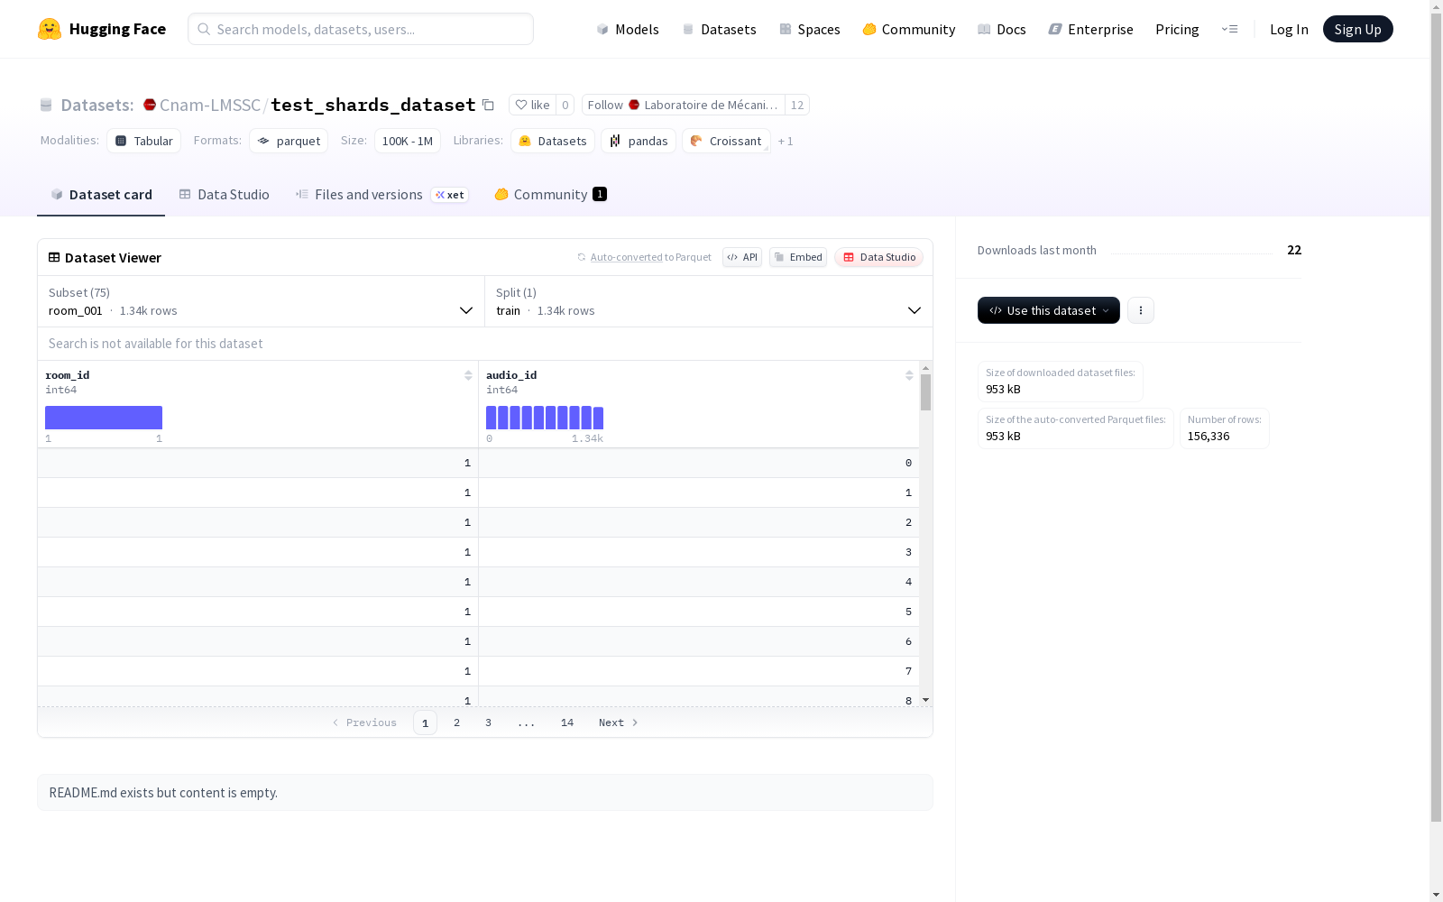Click the follower count 12
This screenshot has height=902, width=1443.
point(797,105)
